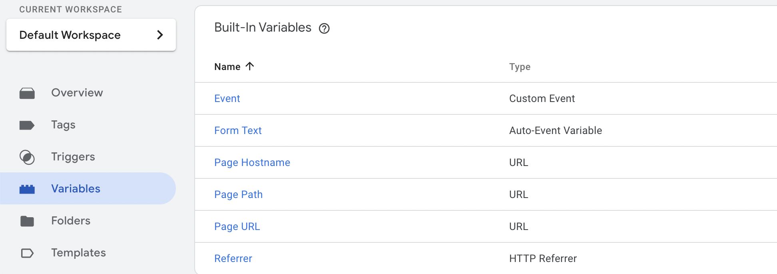This screenshot has width=777, height=274.
Task: Click the Variables brick icon
Action: 27,189
